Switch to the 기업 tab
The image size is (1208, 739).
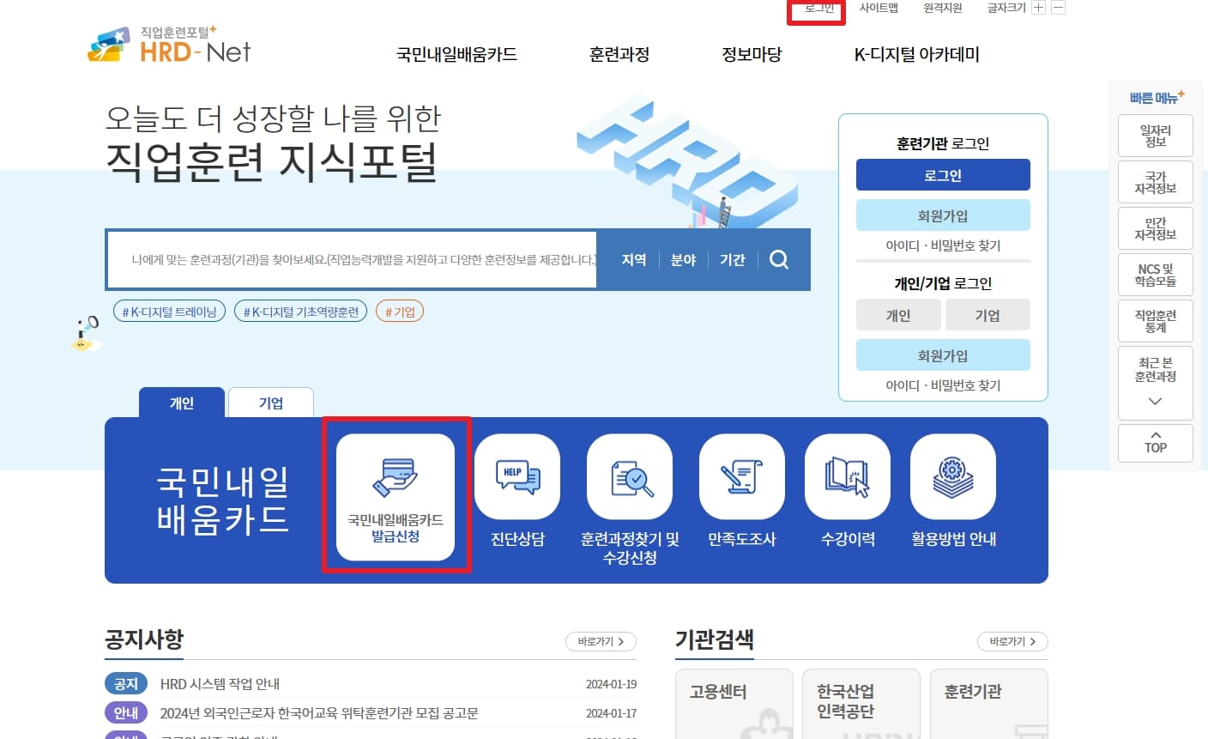click(270, 402)
